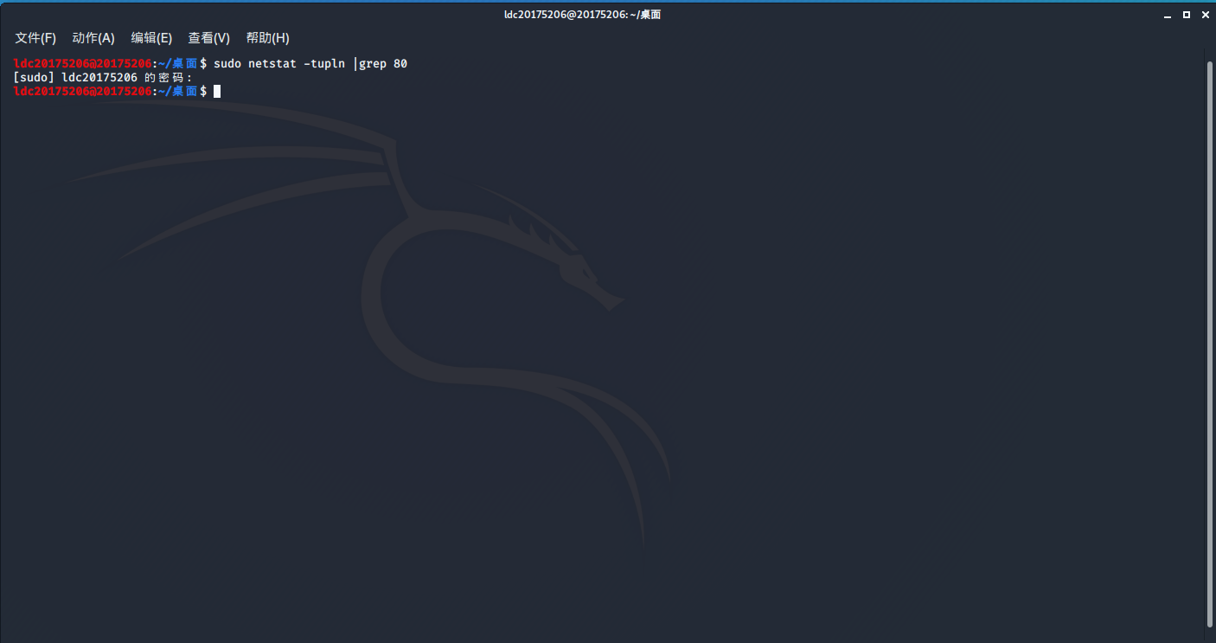Click the word 'netstat' in the command

click(272, 64)
